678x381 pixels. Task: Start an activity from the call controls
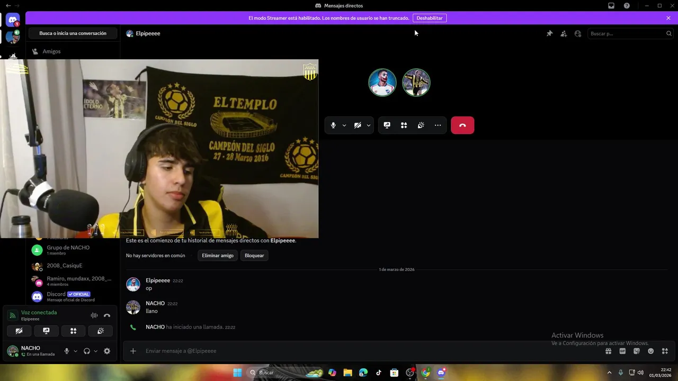pos(404,125)
